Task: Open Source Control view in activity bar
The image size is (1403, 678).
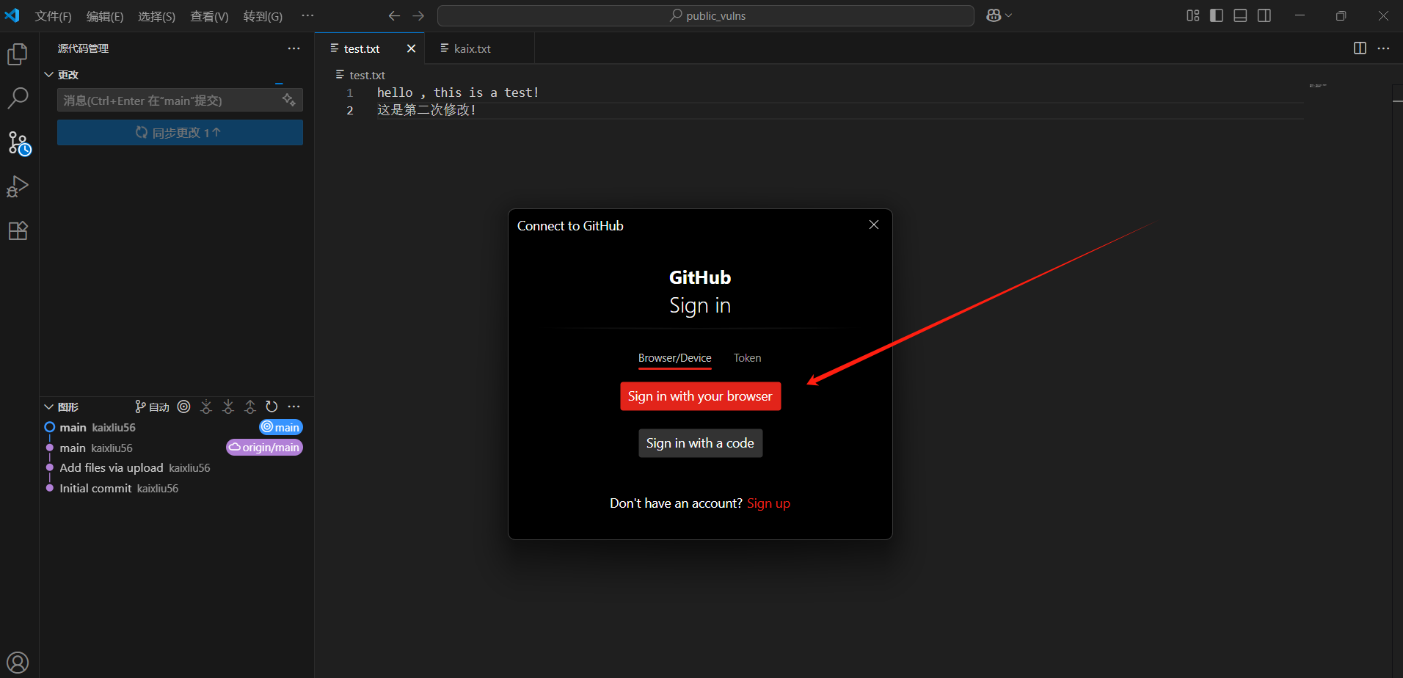Action: (x=19, y=143)
